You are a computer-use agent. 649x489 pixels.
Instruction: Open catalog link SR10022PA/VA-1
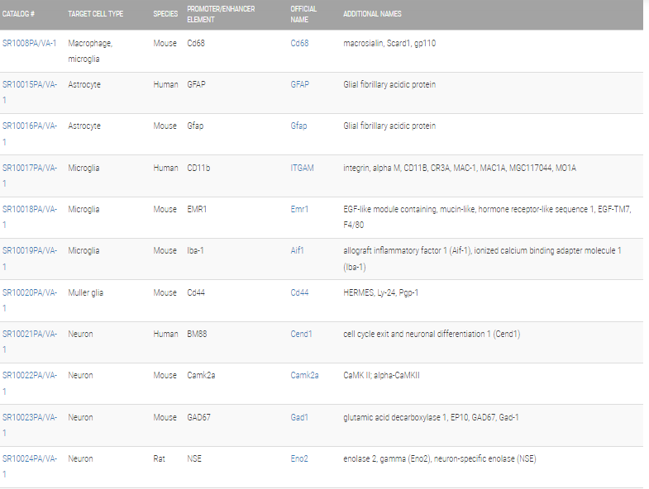30,383
